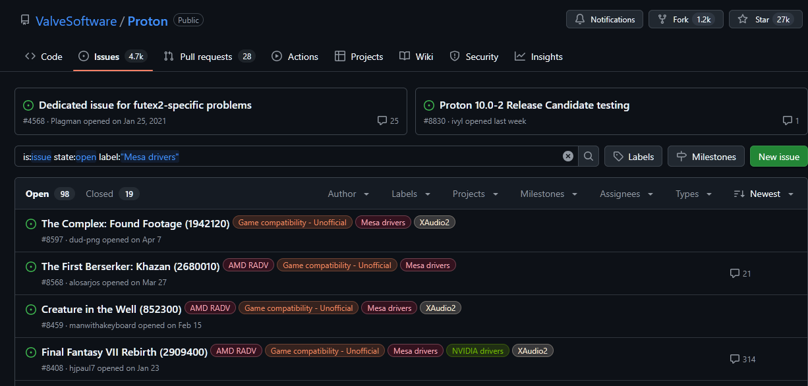Open author ivyl profile link
This screenshot has height=386, width=808.
457,121
